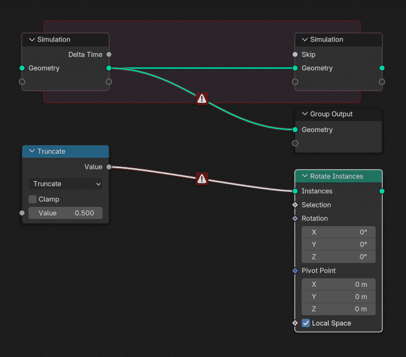Open the Truncate operation dropdown
The image size is (406, 357).
tap(65, 184)
